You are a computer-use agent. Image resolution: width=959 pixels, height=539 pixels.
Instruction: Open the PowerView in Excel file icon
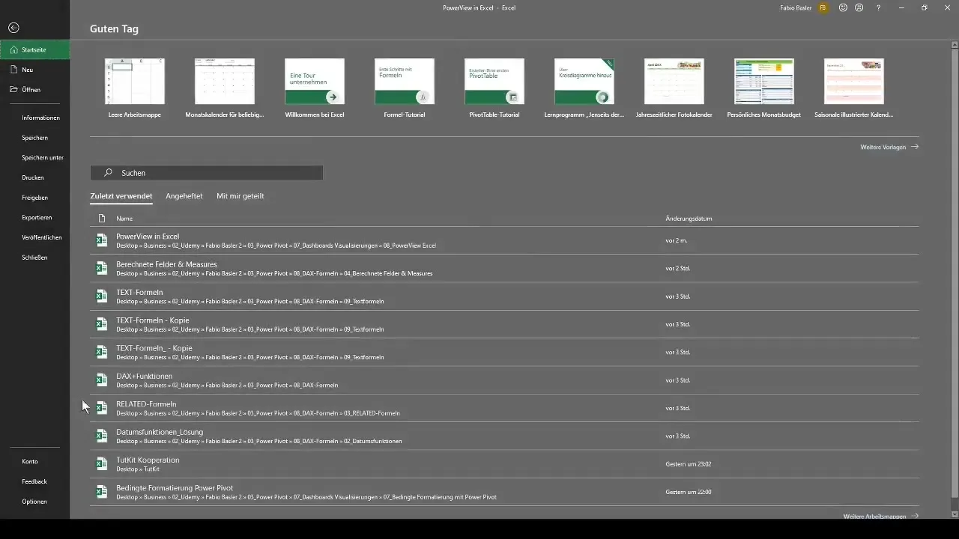101,240
